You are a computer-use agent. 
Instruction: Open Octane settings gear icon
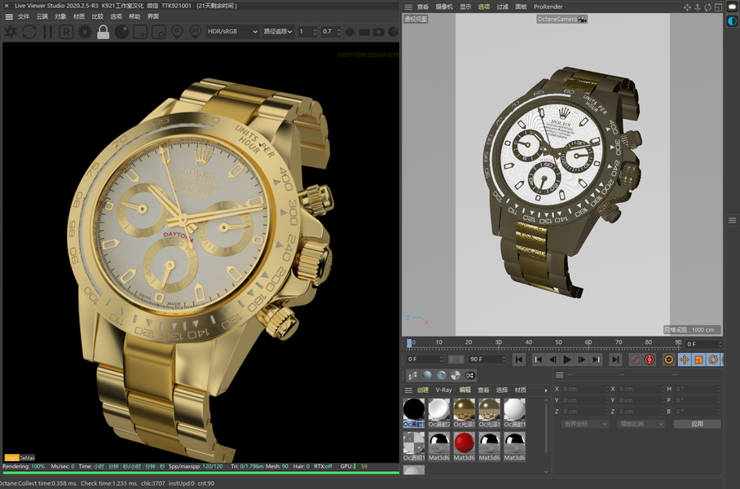85,32
